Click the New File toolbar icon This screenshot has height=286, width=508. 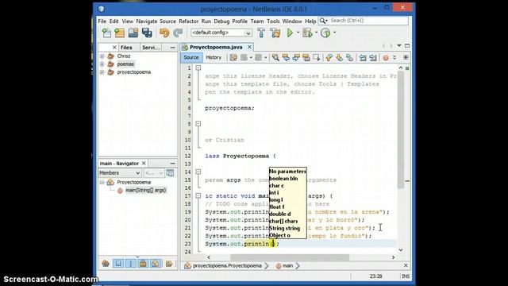106,33
